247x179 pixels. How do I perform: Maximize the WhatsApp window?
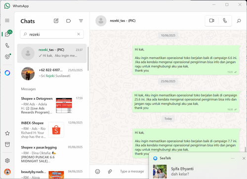227,5
